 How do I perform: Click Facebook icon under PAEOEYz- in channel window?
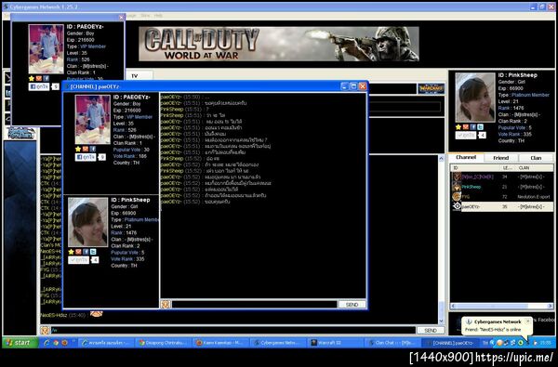(x=93, y=149)
